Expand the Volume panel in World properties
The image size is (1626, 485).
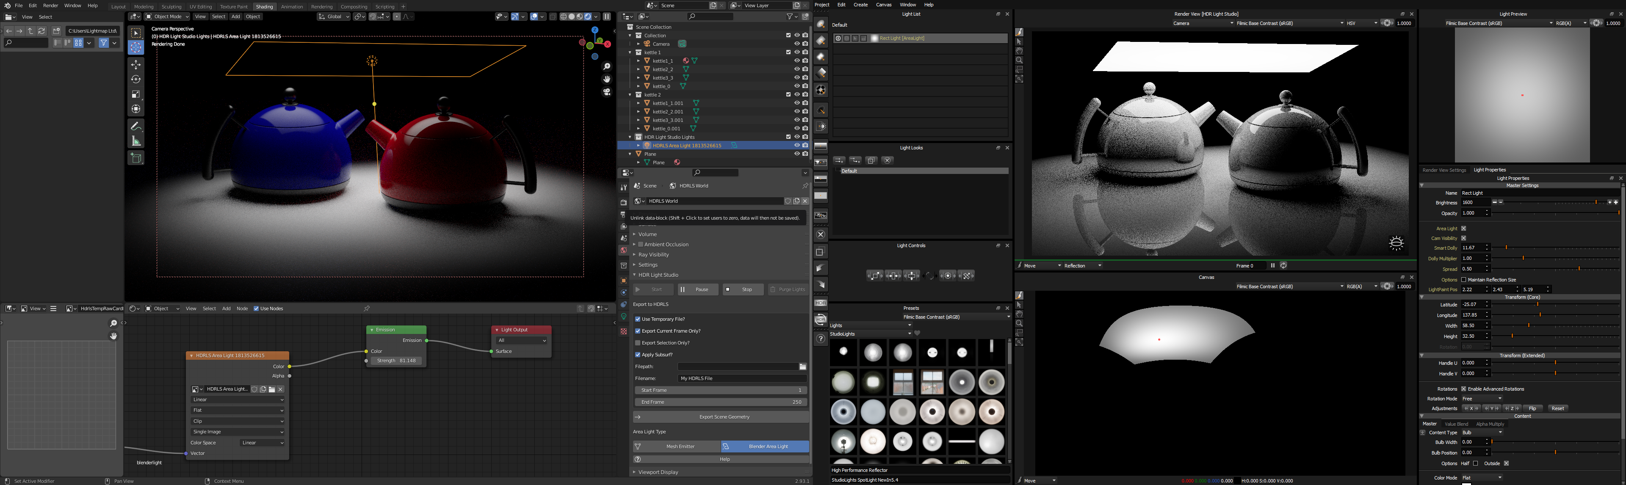(x=647, y=234)
